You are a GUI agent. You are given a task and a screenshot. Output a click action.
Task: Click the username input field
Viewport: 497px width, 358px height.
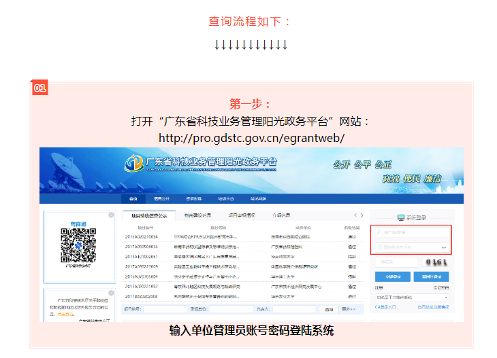411,233
